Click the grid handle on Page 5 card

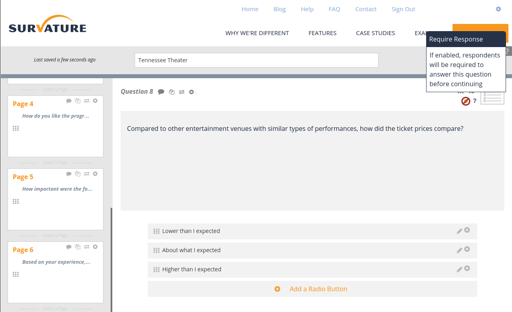[x=16, y=201]
